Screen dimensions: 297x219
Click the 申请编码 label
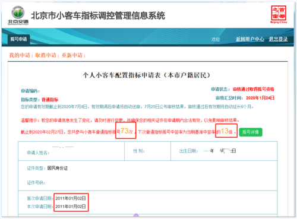[x=30, y=91]
